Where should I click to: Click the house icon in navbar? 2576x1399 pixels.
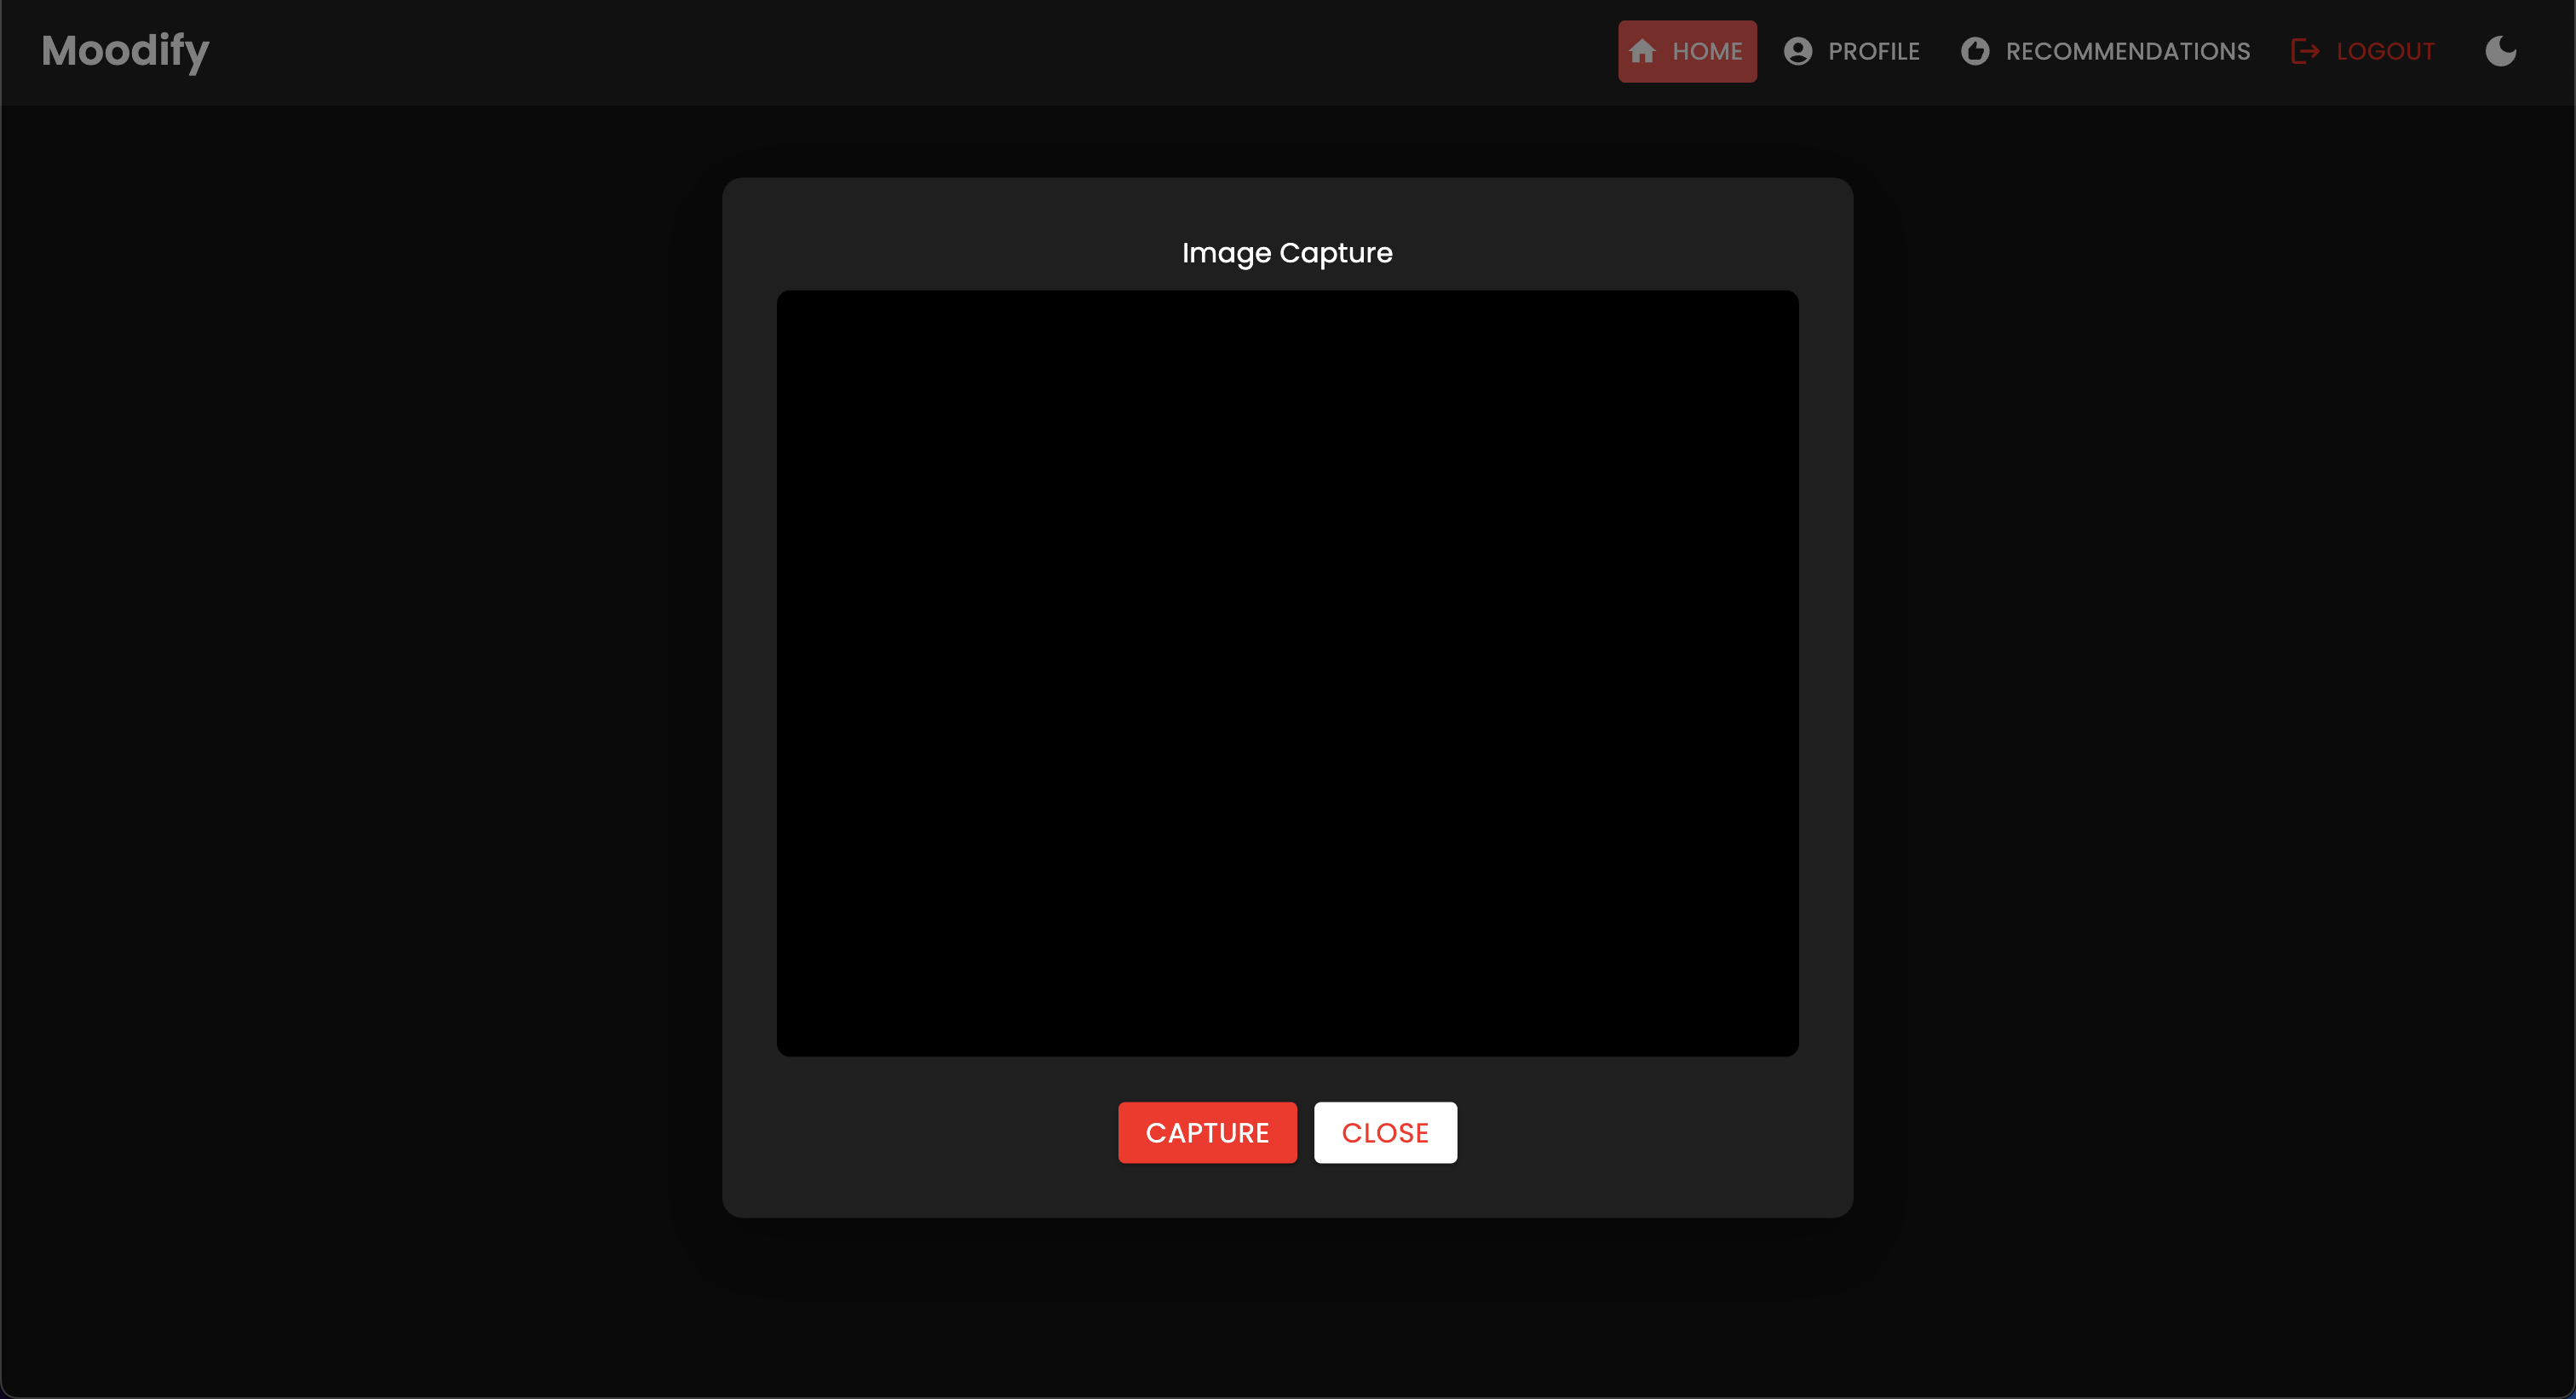click(x=1642, y=51)
